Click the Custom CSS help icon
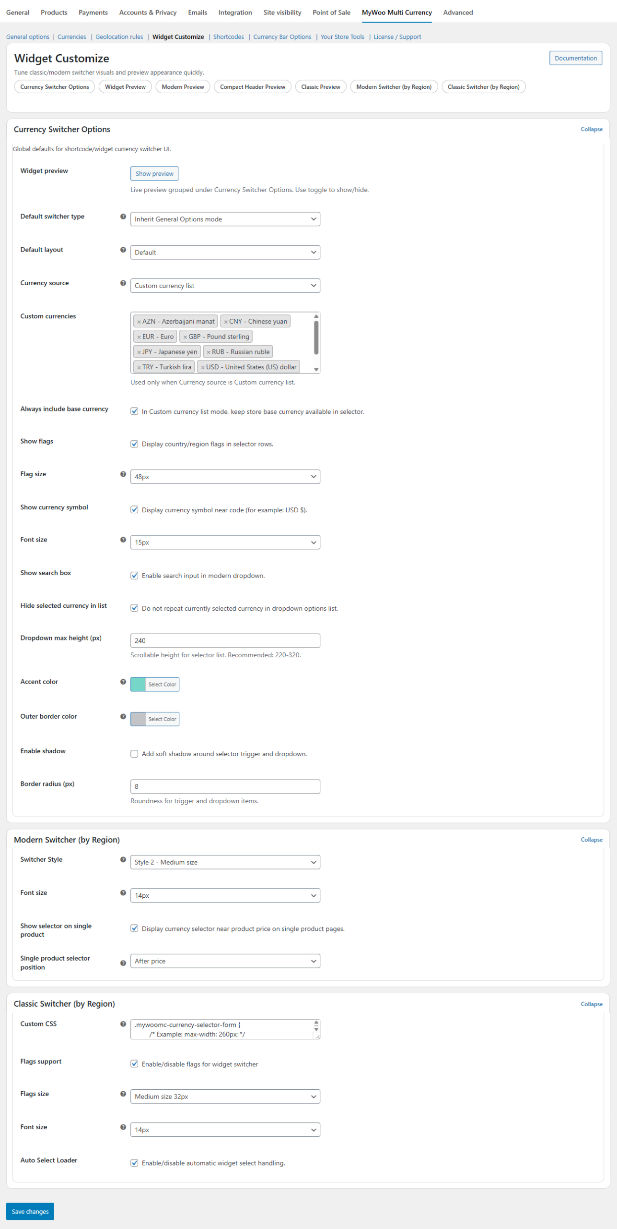 coord(123,1024)
